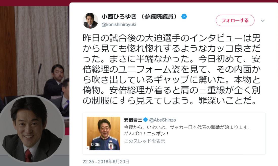Click the main tweet body text

click(171, 69)
